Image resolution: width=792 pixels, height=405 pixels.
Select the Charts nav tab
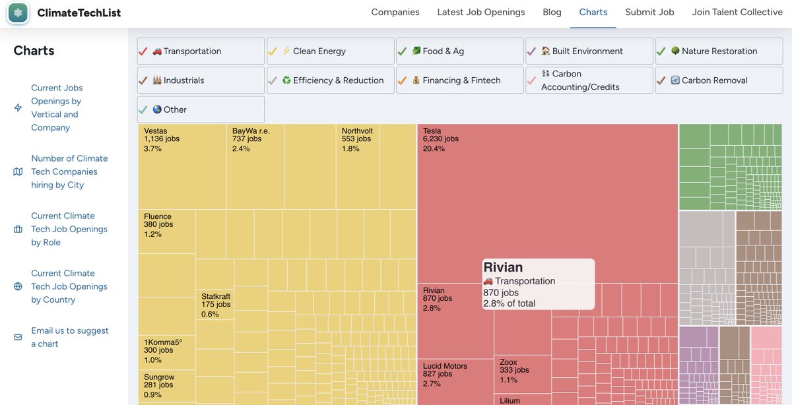[593, 12]
